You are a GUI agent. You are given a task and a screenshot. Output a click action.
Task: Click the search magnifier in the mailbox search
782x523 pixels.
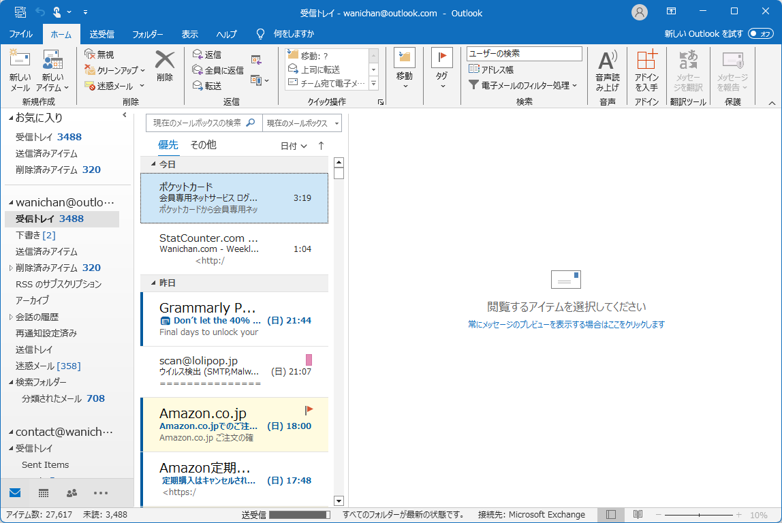coord(251,123)
